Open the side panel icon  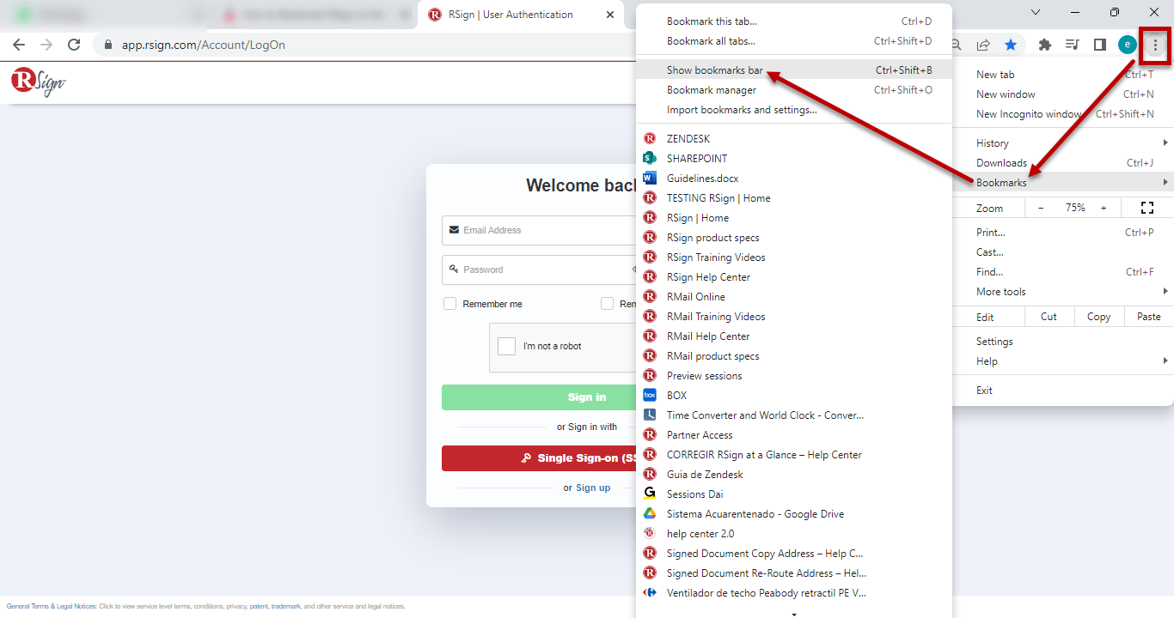(1099, 45)
